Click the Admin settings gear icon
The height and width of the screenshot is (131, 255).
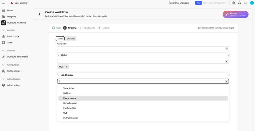tap(4, 85)
